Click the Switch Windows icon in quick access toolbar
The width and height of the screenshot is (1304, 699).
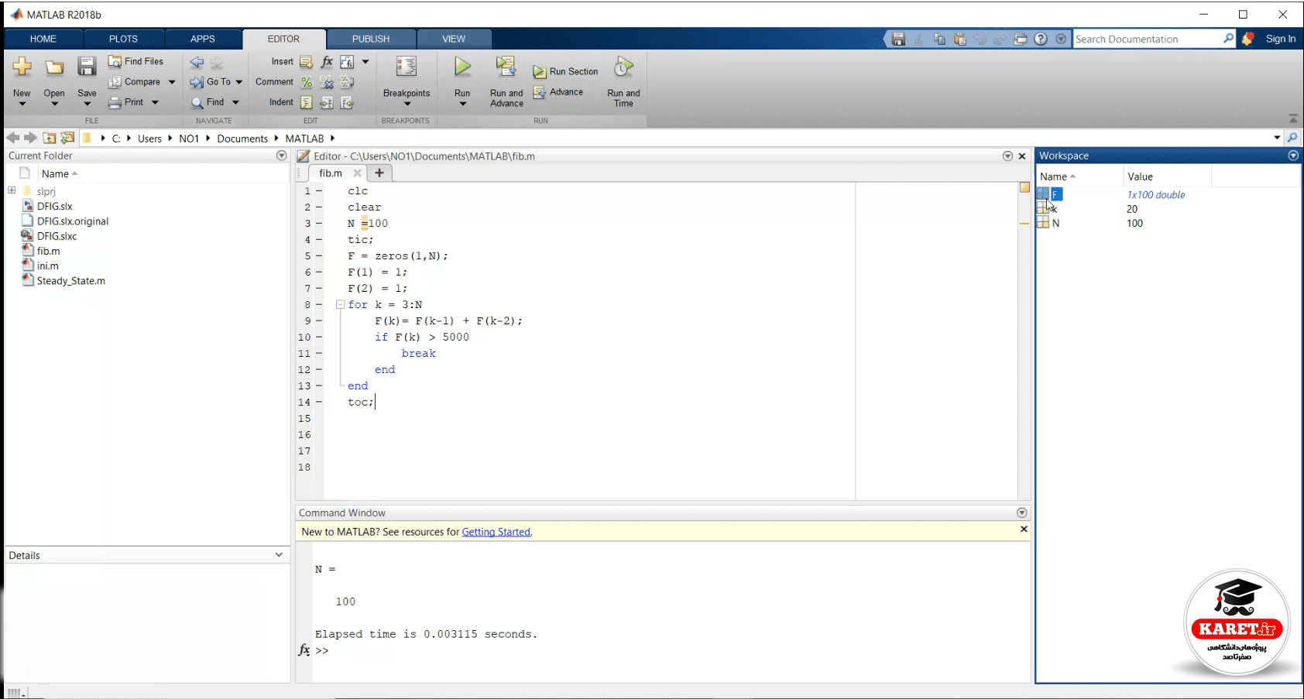(x=1021, y=39)
